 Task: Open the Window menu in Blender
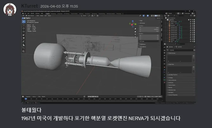click(x=37, y=14)
